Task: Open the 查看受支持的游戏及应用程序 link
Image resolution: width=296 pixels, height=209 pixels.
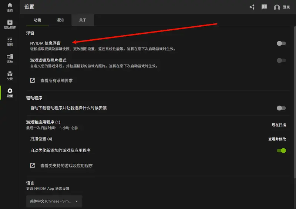Action: click(x=67, y=166)
